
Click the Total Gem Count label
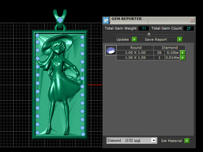[167, 28]
